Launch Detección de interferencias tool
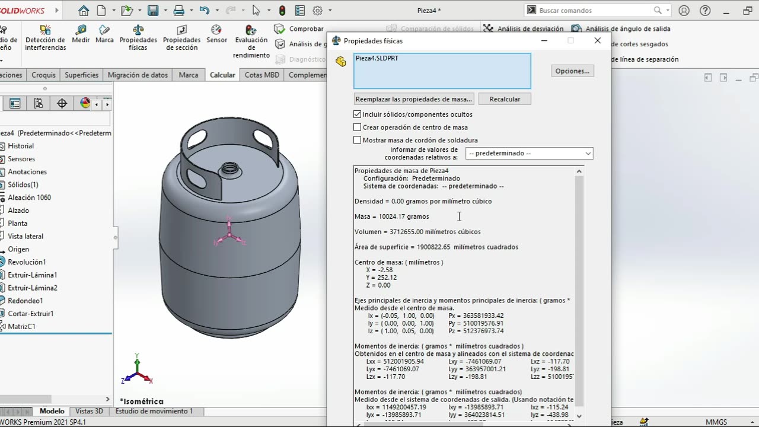The width and height of the screenshot is (759, 427). tap(46, 38)
